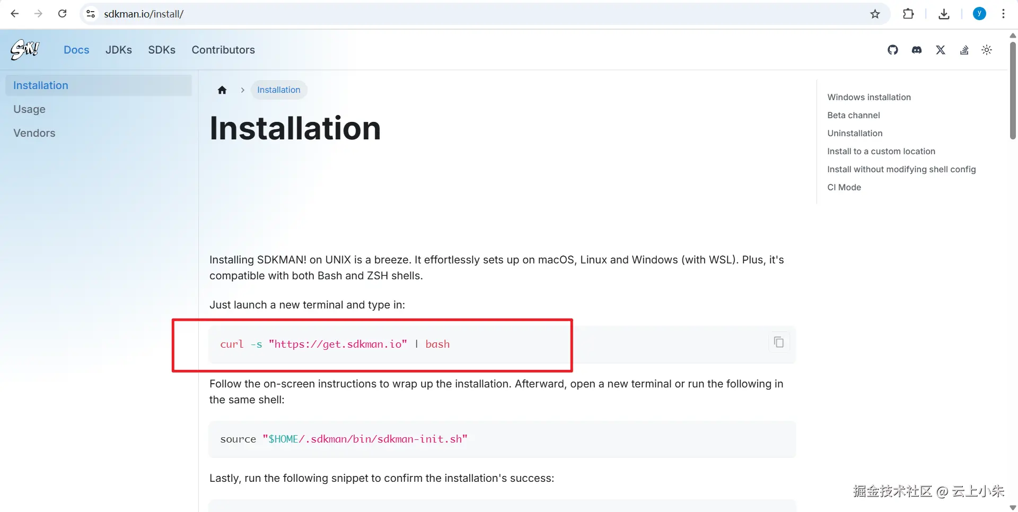This screenshot has width=1018, height=512.
Task: Select Installation in the left sidebar
Action: pos(99,85)
